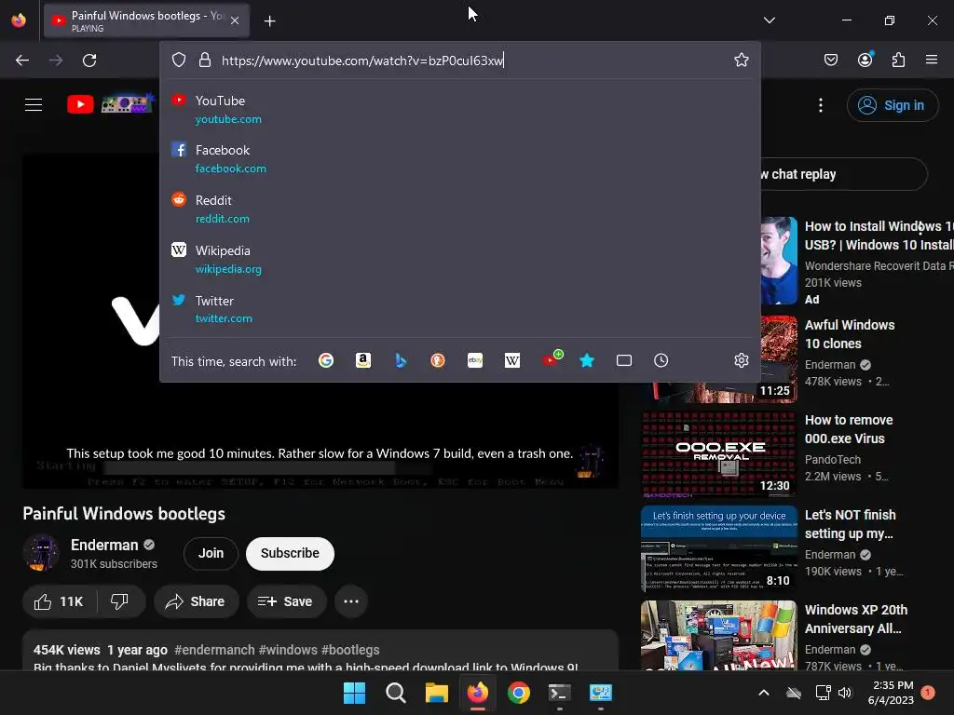
Task: Open the Firefox application menu
Action: (x=932, y=60)
